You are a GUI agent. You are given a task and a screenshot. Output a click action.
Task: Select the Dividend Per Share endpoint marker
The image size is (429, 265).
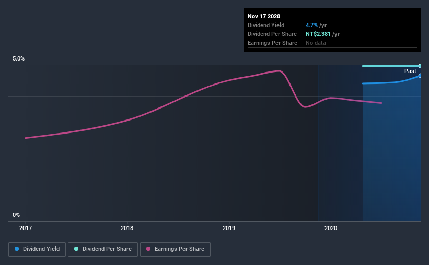[x=420, y=66]
